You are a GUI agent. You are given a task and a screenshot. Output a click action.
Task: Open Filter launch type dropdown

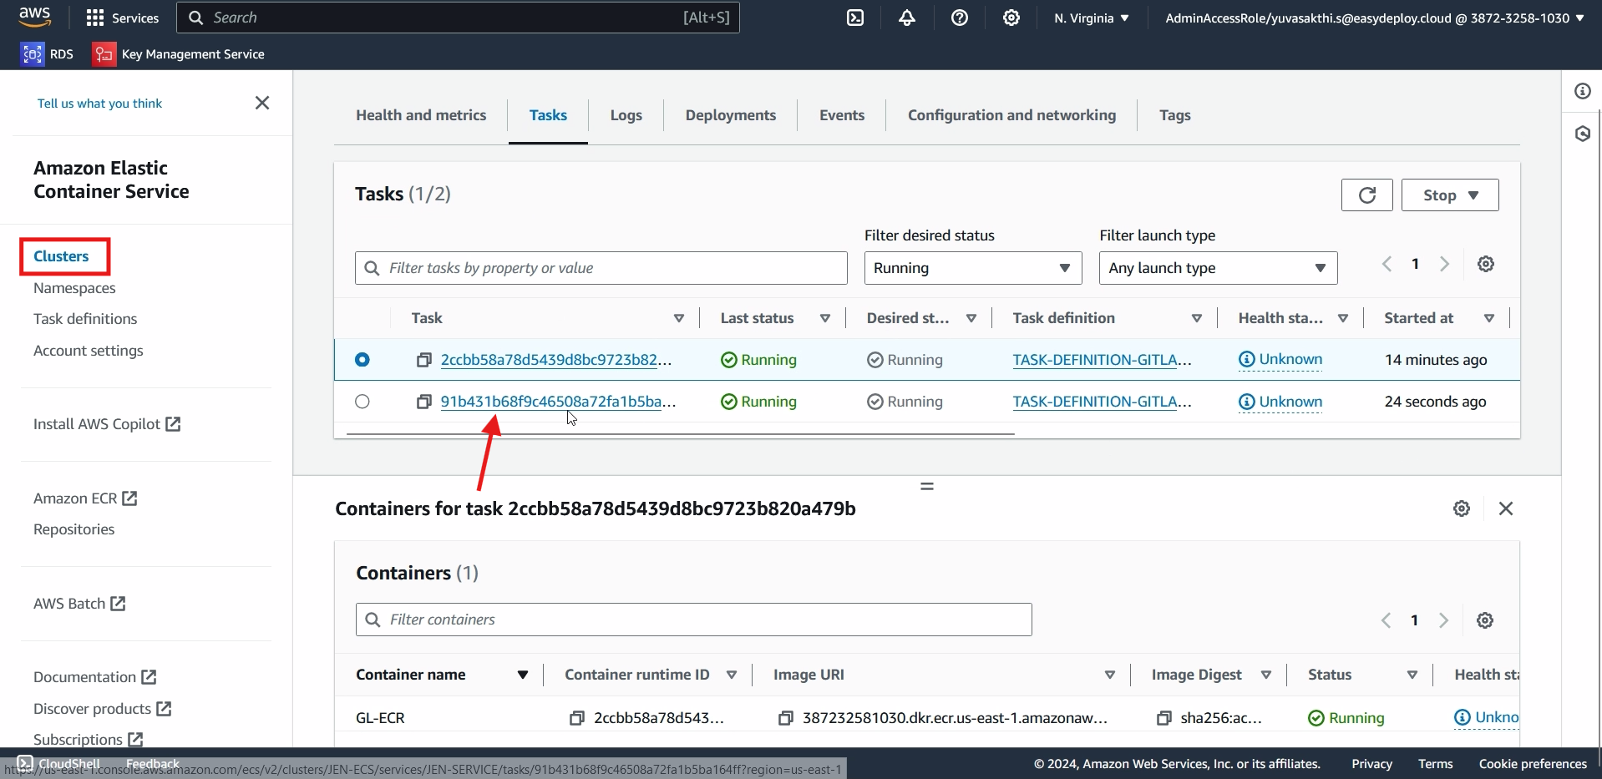point(1218,268)
